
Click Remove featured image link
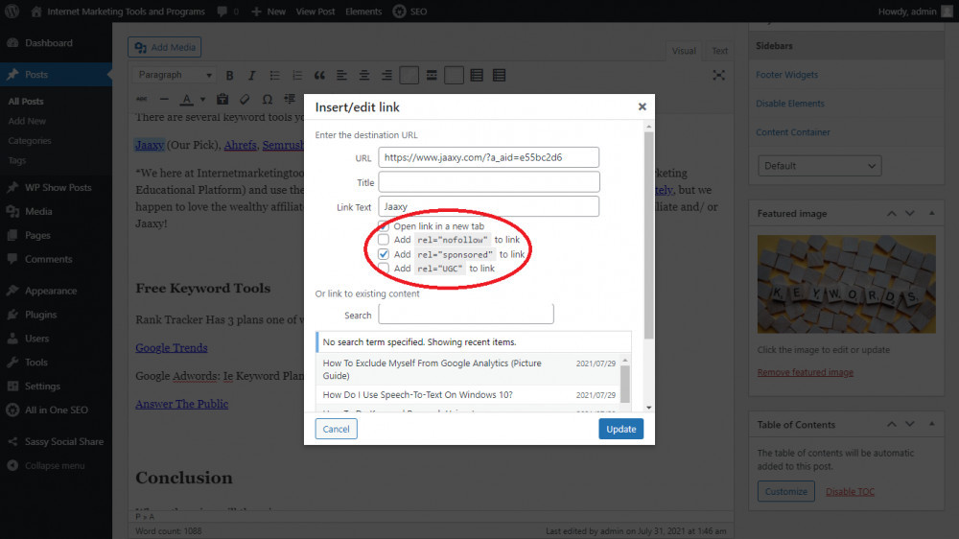click(805, 372)
